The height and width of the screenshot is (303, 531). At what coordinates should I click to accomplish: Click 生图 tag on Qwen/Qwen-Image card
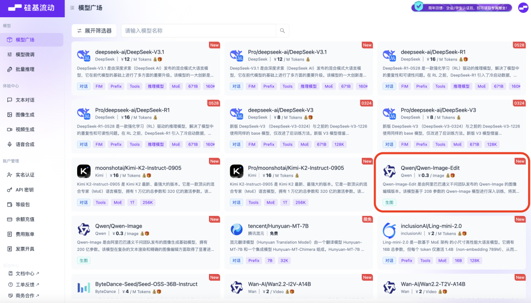[x=84, y=261]
